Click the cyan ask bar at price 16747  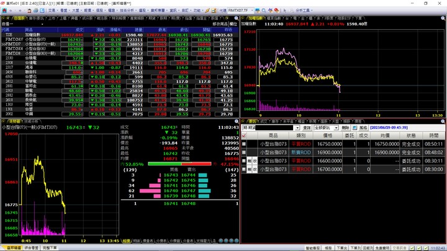[x=204, y=191]
